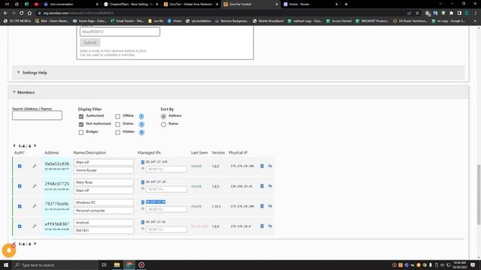The image size is (481, 270).
Task: Edit the Mary Rose name field
Action: (x=104, y=182)
